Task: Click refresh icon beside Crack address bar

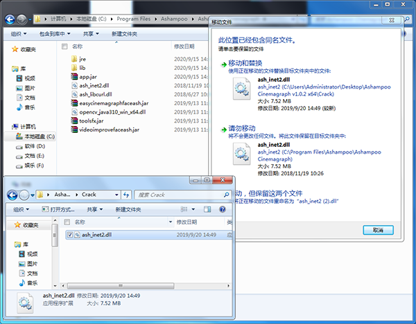Action: [x=126, y=195]
